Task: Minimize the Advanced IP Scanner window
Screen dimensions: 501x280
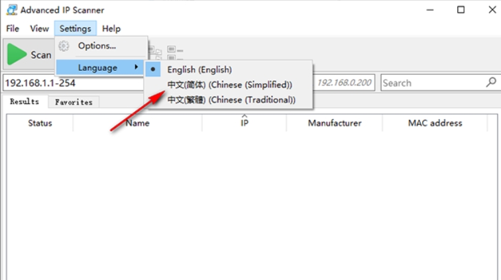Action: coord(430,10)
